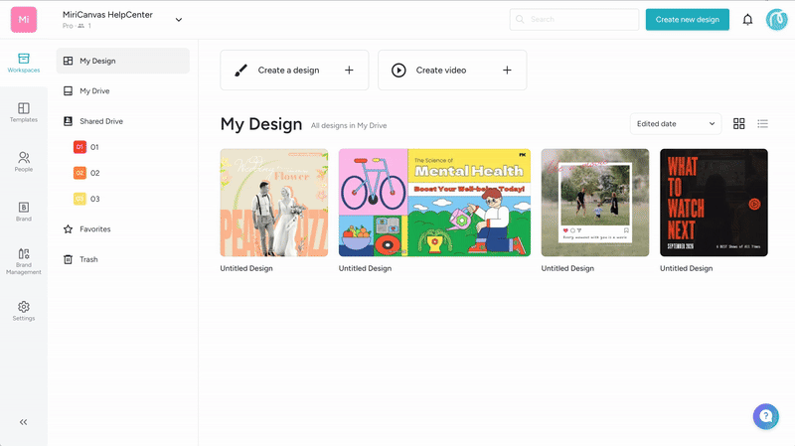
Task: Select the My Drive label
Action: pos(94,90)
